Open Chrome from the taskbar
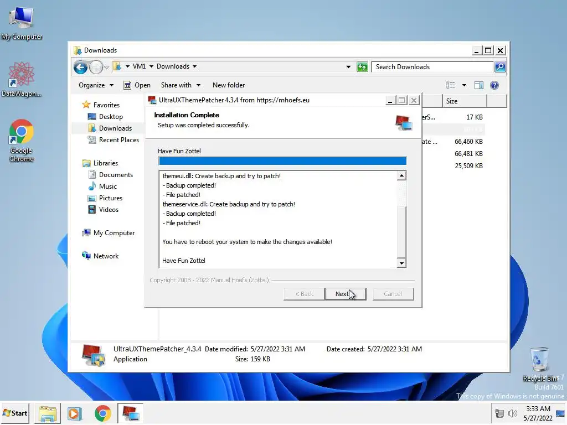Image resolution: width=567 pixels, height=425 pixels. point(102,413)
